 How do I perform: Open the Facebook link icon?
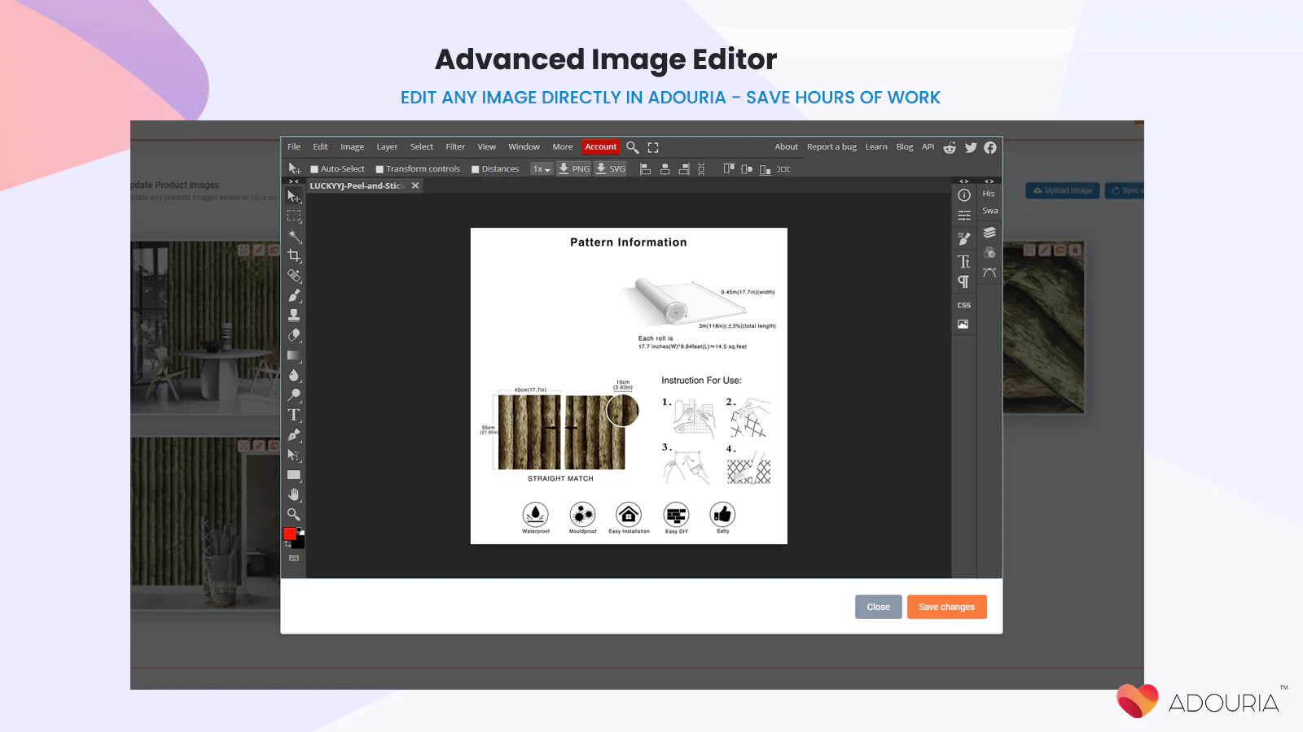(990, 147)
